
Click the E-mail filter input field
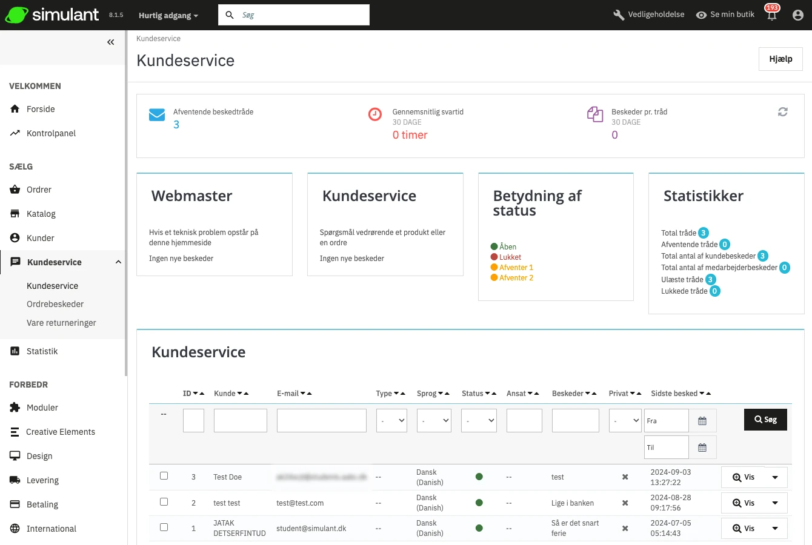click(321, 420)
